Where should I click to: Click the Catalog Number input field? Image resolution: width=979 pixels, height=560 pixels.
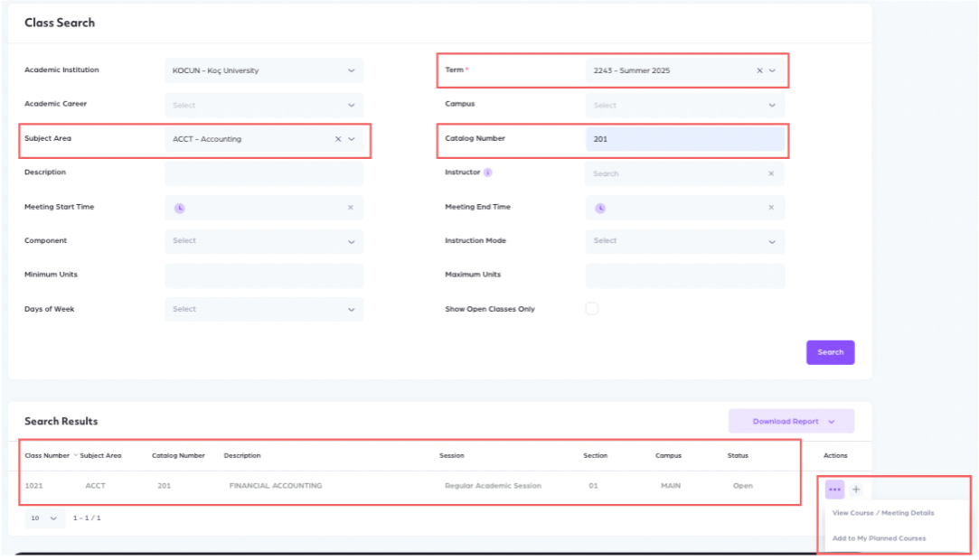[684, 139]
